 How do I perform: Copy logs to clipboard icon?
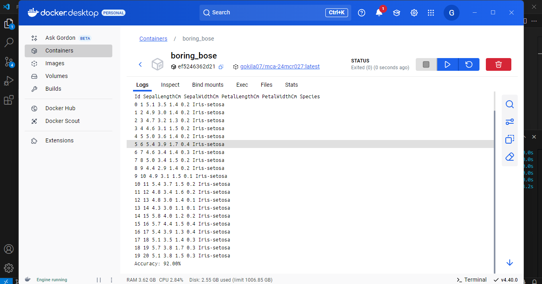pos(510,139)
